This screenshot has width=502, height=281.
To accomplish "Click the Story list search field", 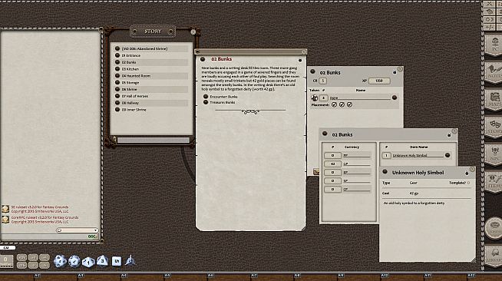I will (154, 140).
